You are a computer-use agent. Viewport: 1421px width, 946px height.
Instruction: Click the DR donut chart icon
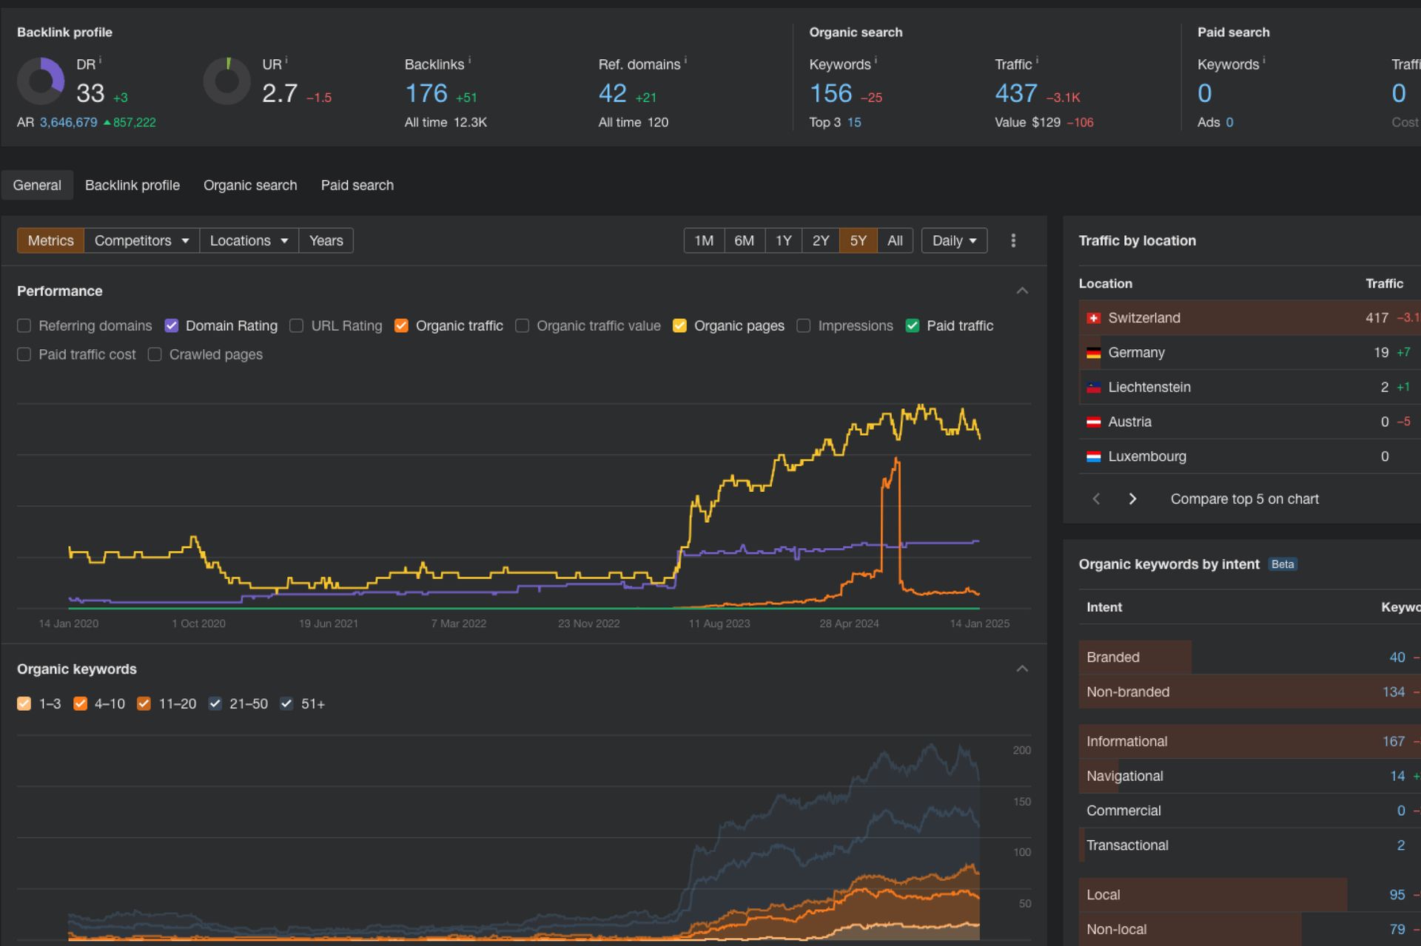click(x=41, y=81)
